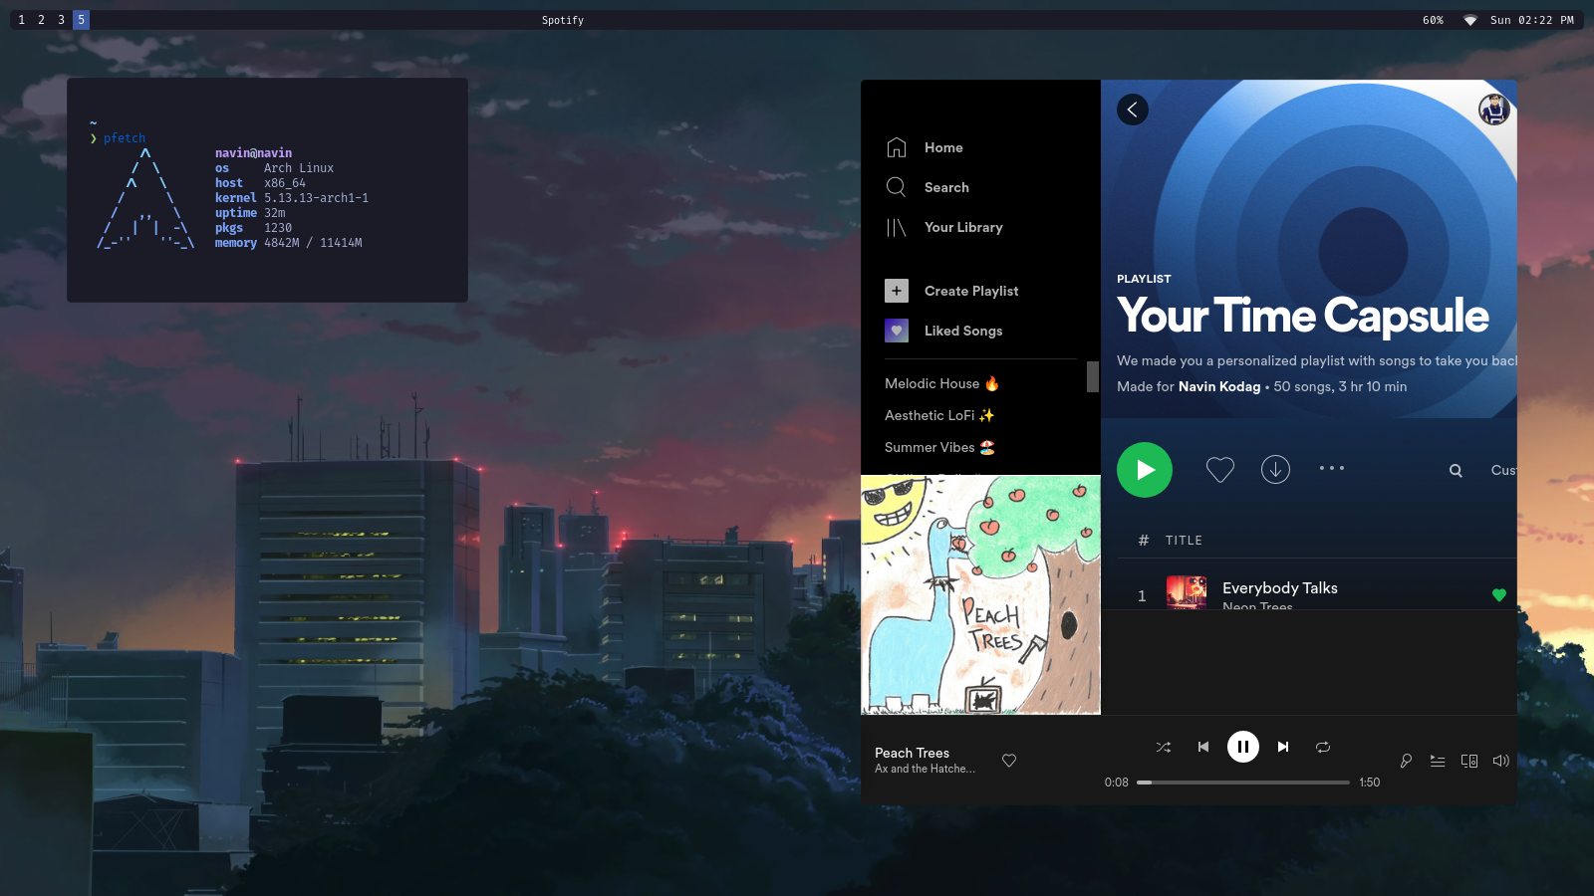
Task: Go back with the back arrow
Action: point(1133,110)
